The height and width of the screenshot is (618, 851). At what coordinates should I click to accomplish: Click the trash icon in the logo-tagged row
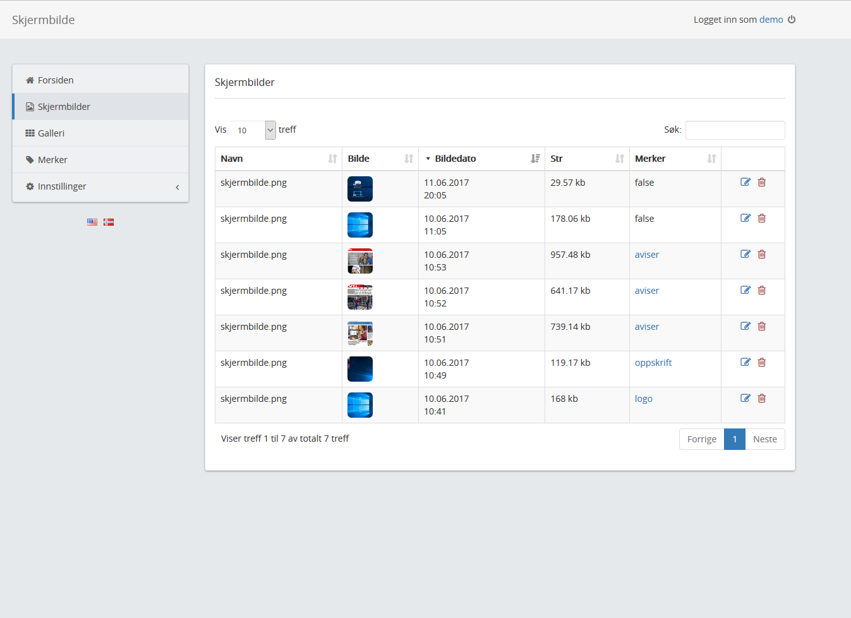pyautogui.click(x=762, y=398)
